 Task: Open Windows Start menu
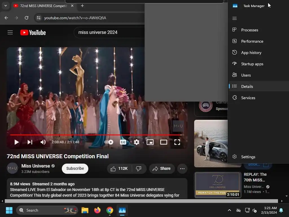point(9,210)
